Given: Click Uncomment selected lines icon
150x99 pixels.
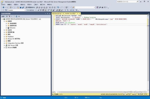Looking at the screenshot, I should pyautogui.click(x=67, y=10).
